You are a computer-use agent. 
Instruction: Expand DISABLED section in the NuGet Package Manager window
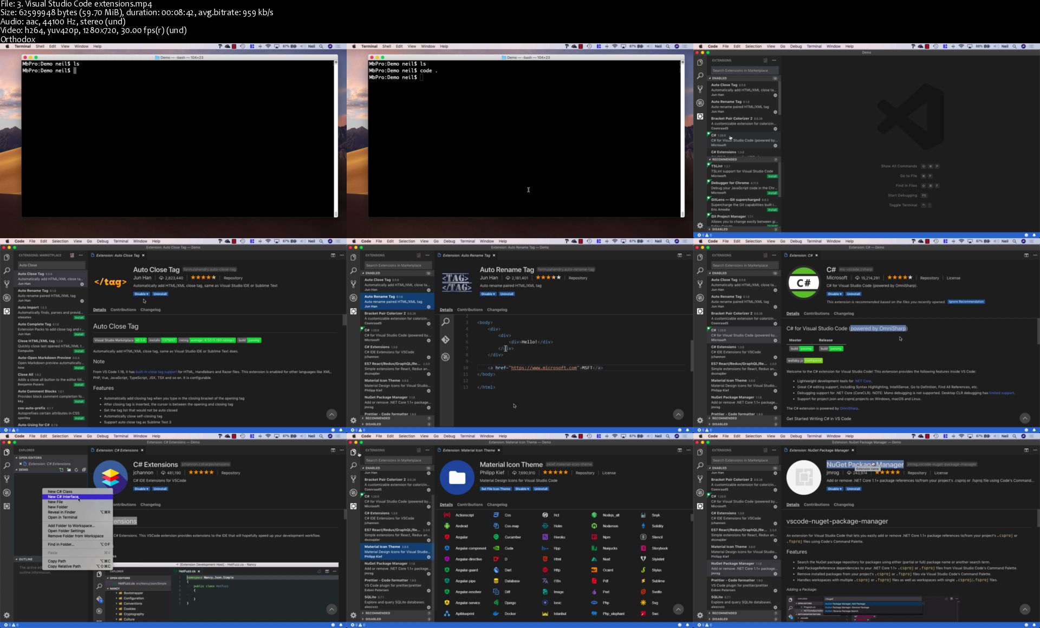(x=744, y=619)
